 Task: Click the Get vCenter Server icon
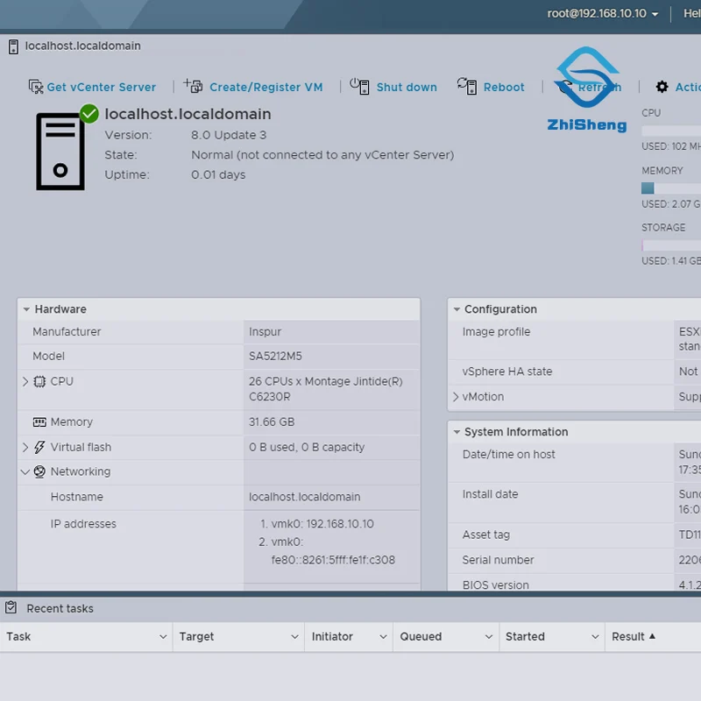point(36,87)
